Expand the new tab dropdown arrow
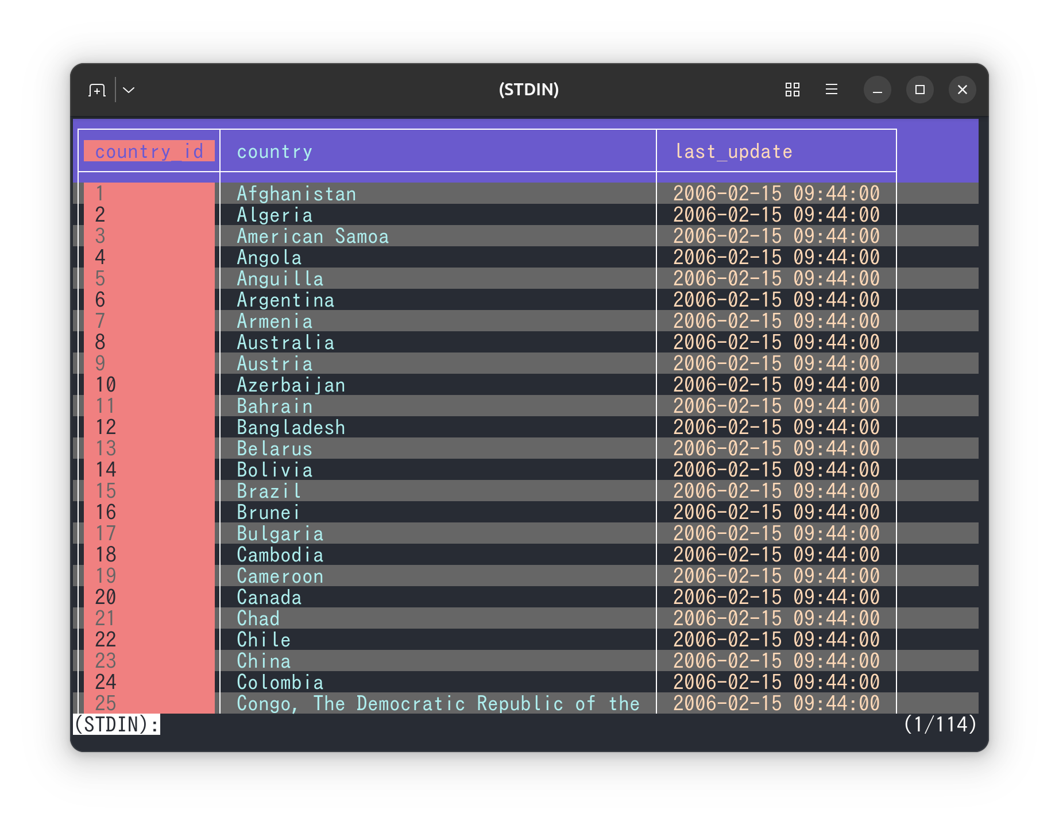Viewport: 1059px width, 829px height. pos(129,90)
